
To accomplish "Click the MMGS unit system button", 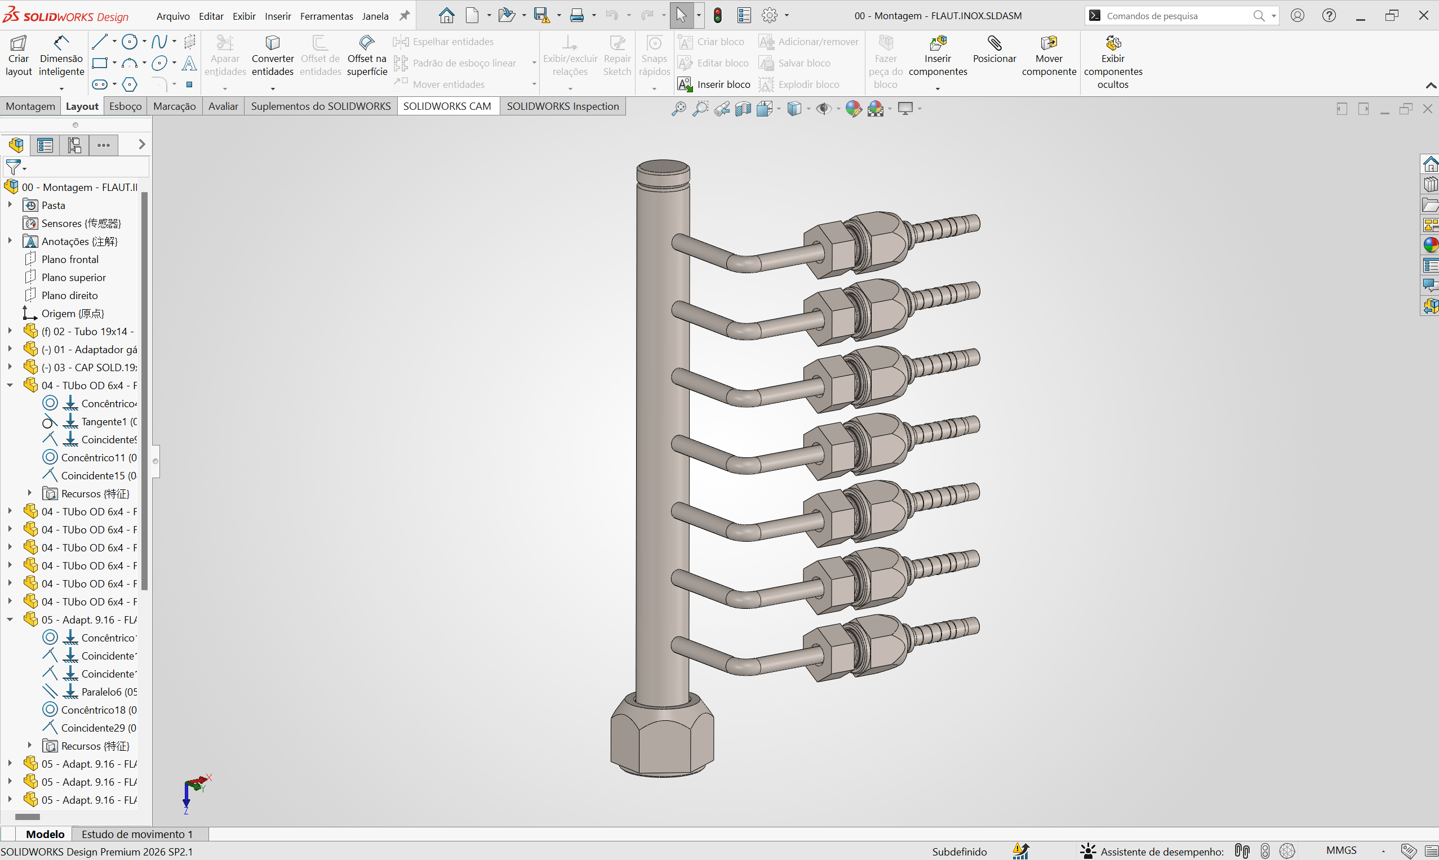I will 1341,851.
